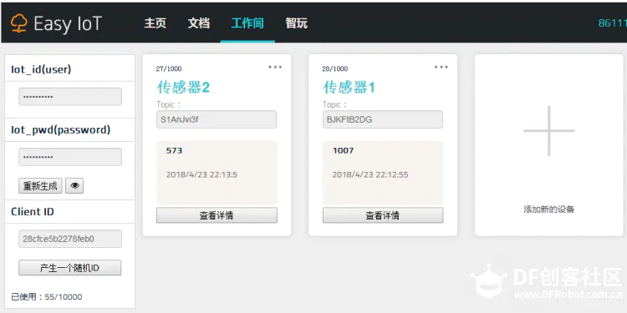Toggle password visibility with the eye button
The image size is (627, 313).
point(74,185)
